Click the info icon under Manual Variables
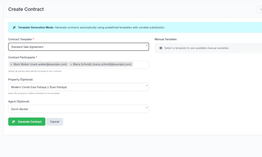Screen dimensions: 262x157 click(161, 48)
